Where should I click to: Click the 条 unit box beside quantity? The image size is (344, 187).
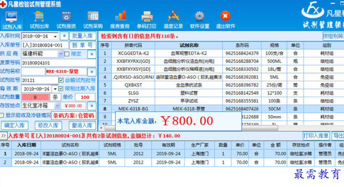coord(55,97)
